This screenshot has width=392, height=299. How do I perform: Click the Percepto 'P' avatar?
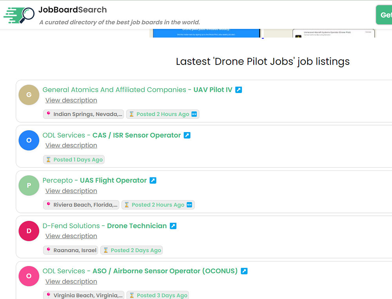click(29, 185)
